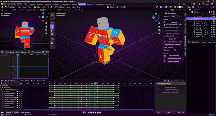
Task: Switch to Shading workspace tab
Action: [74, 4]
